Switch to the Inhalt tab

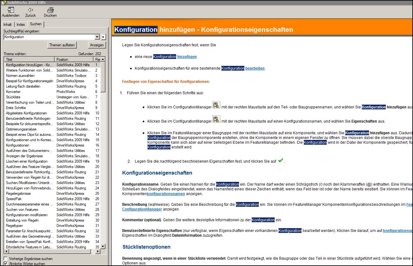8,25
